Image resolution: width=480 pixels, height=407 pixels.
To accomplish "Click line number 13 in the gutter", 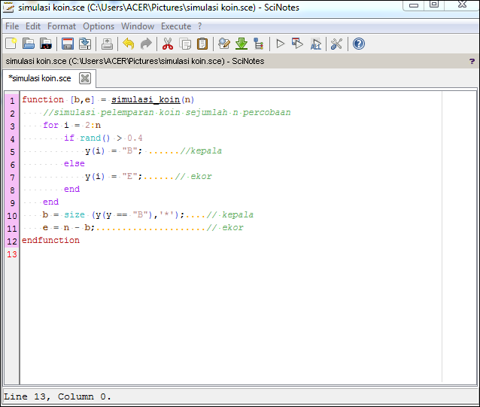I will coord(12,254).
